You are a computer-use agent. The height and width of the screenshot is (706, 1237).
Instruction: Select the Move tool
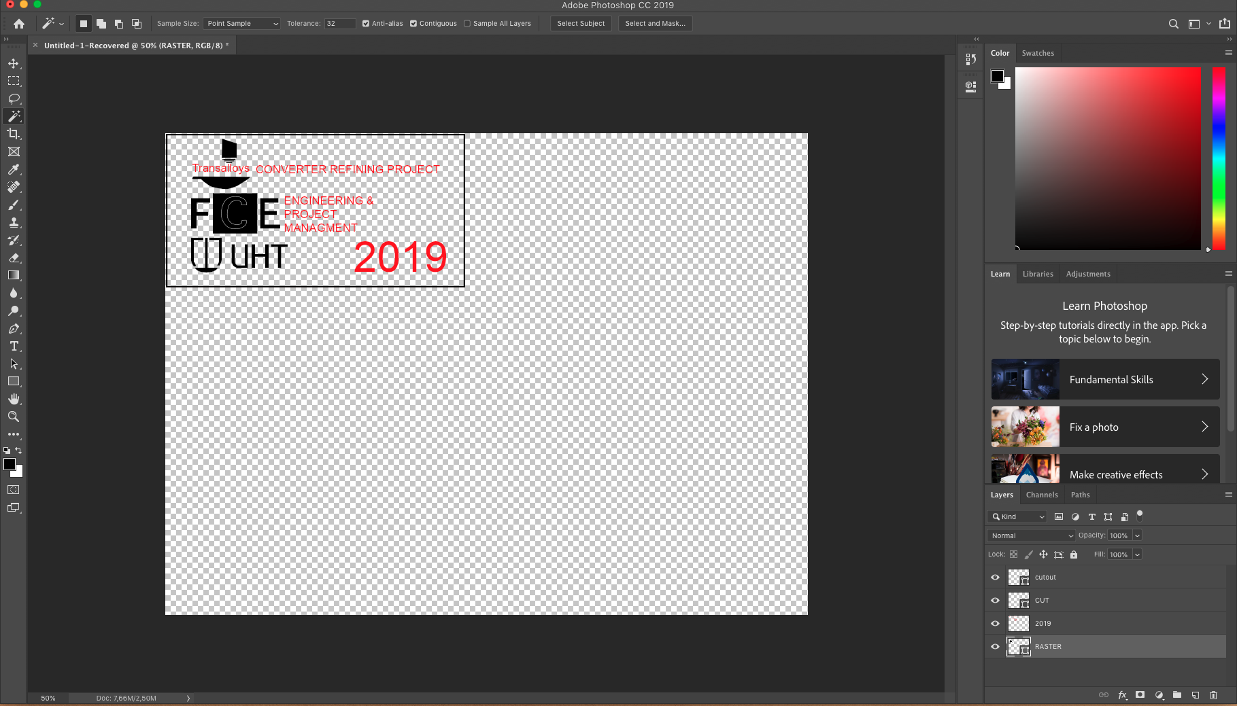pyautogui.click(x=14, y=63)
